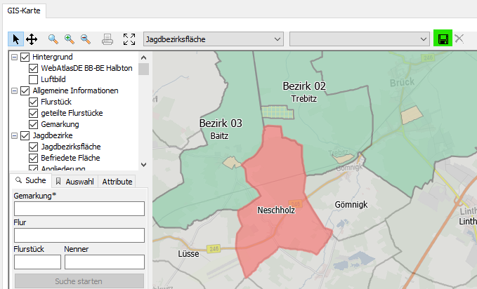Toggle the Befriedete Fläche layer checkbox
Image resolution: width=477 pixels, height=289 pixels.
[x=34, y=158]
